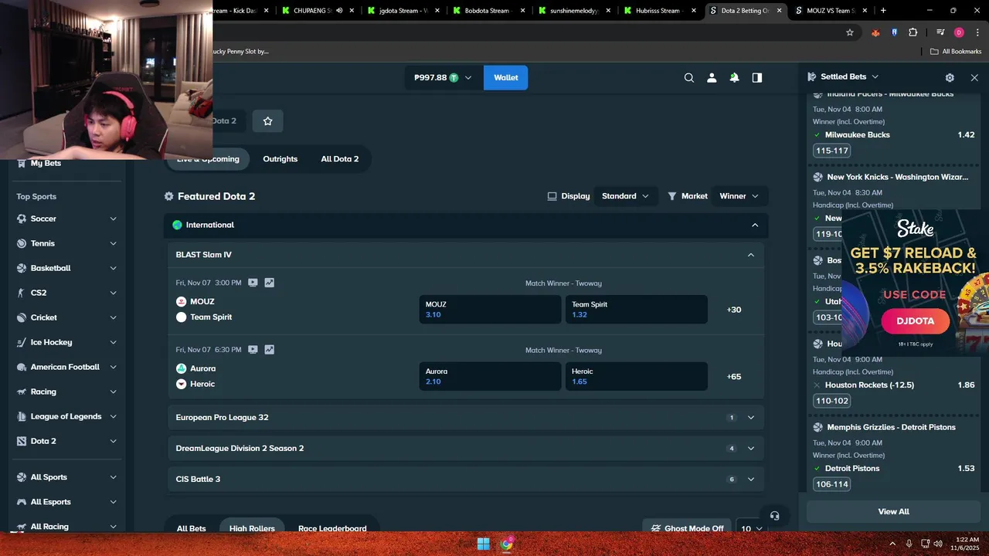Favorite Dota 2 with the star icon

(268, 121)
